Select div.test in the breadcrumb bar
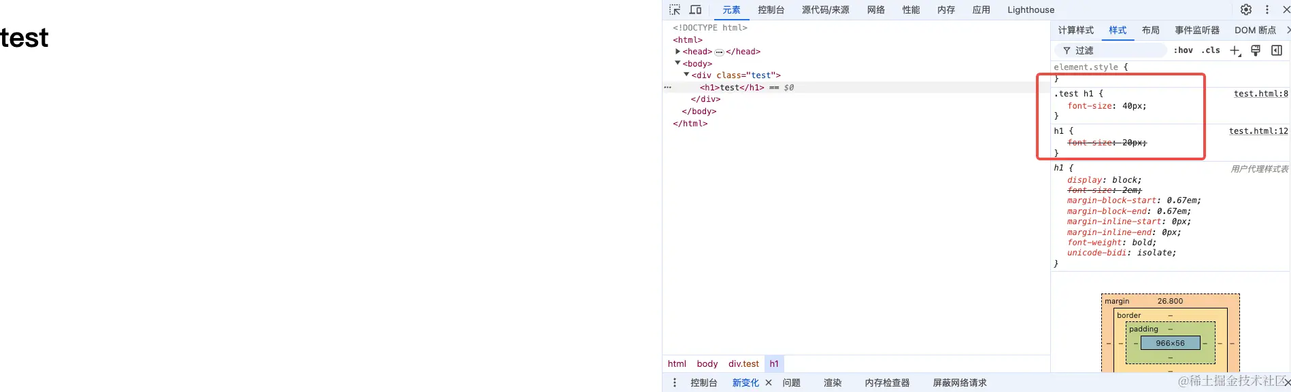Screen dimensions: 1291x392 pos(743,363)
